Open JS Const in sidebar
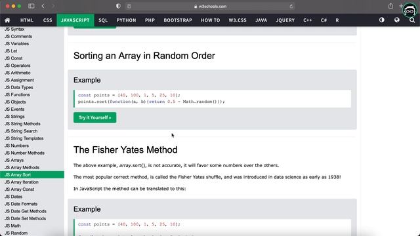Image resolution: width=420 pixels, height=236 pixels. click(13, 58)
